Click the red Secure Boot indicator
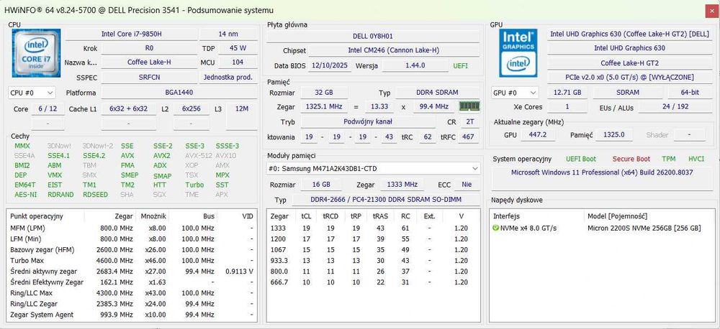The height and width of the screenshot is (329, 720). coord(631,159)
